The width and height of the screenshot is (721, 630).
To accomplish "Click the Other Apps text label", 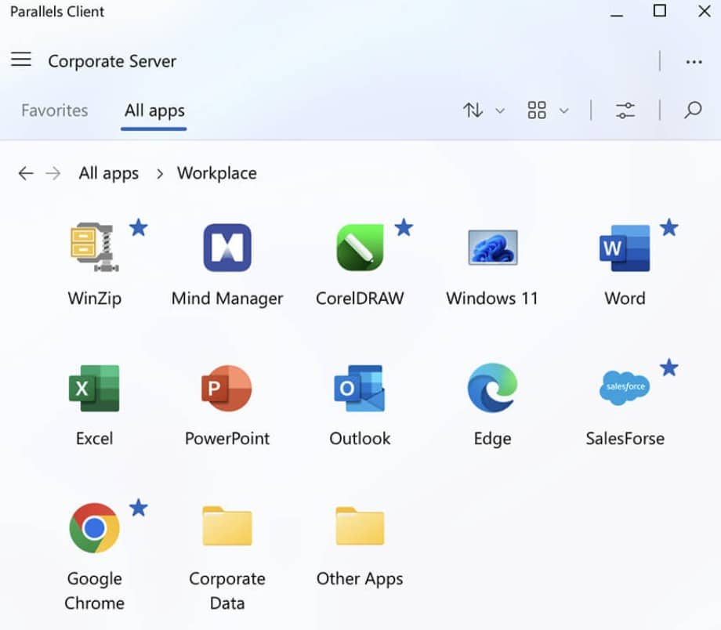I will (x=360, y=579).
